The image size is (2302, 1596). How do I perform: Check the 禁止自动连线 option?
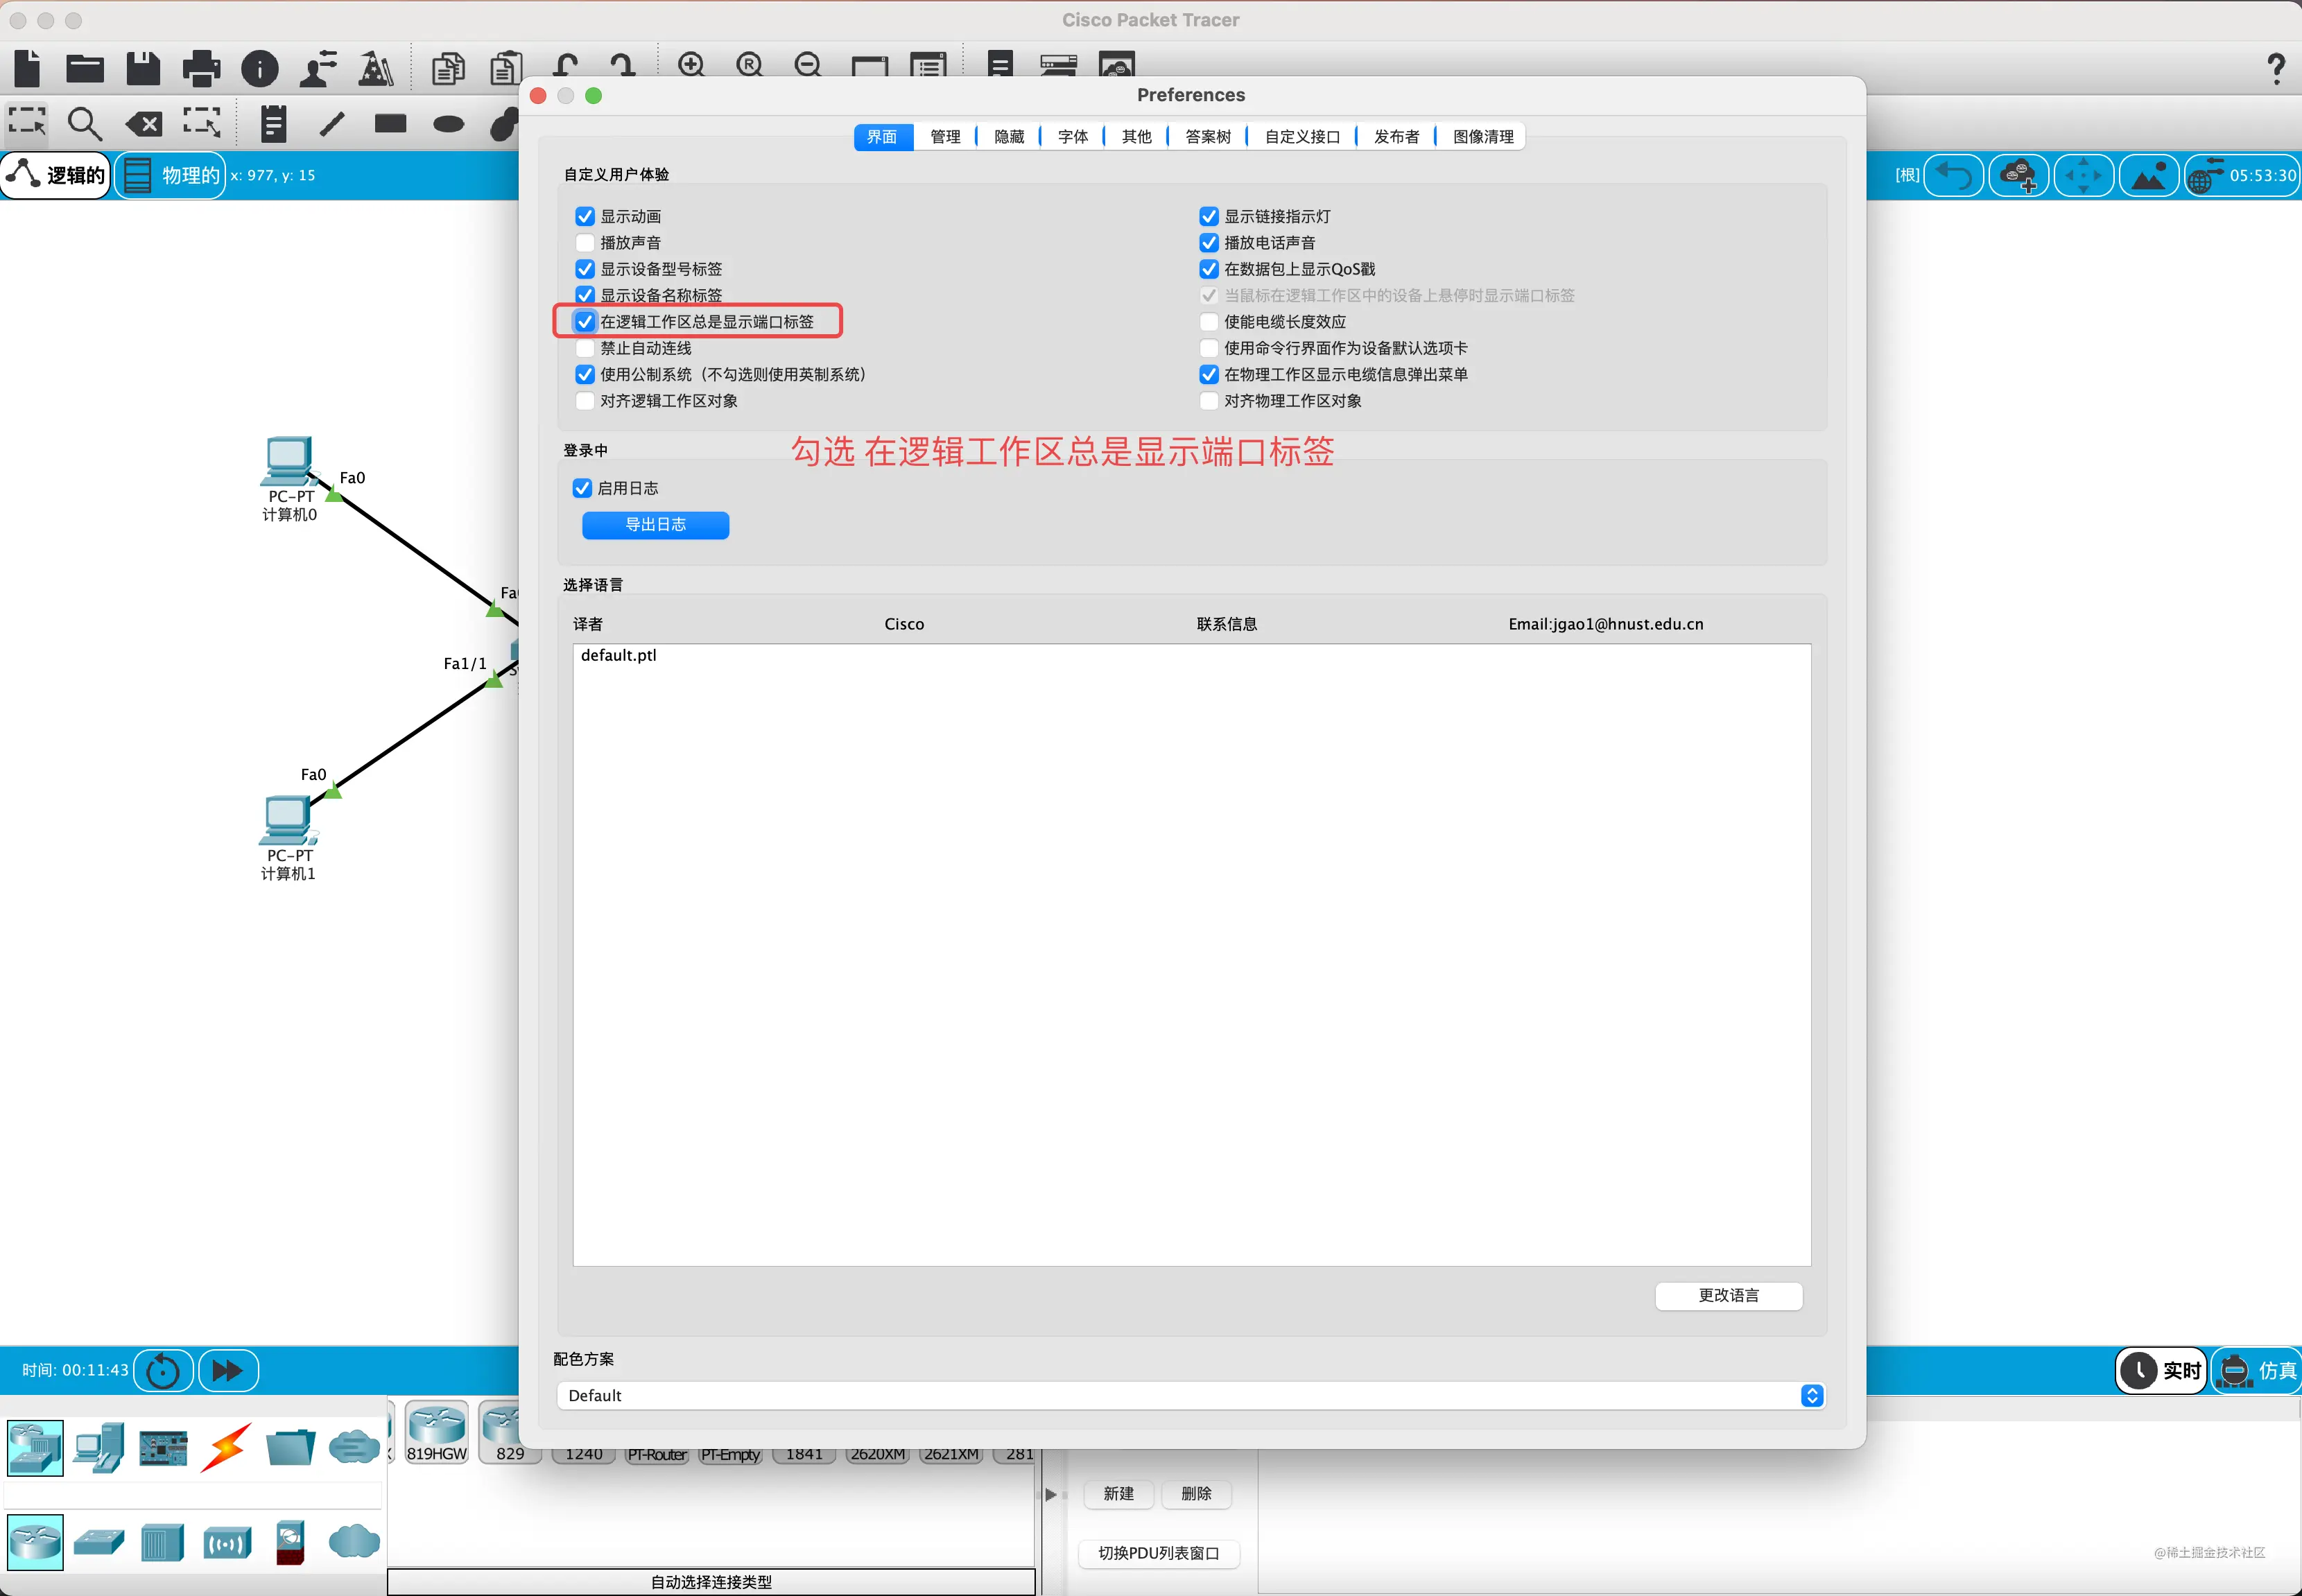[x=585, y=348]
